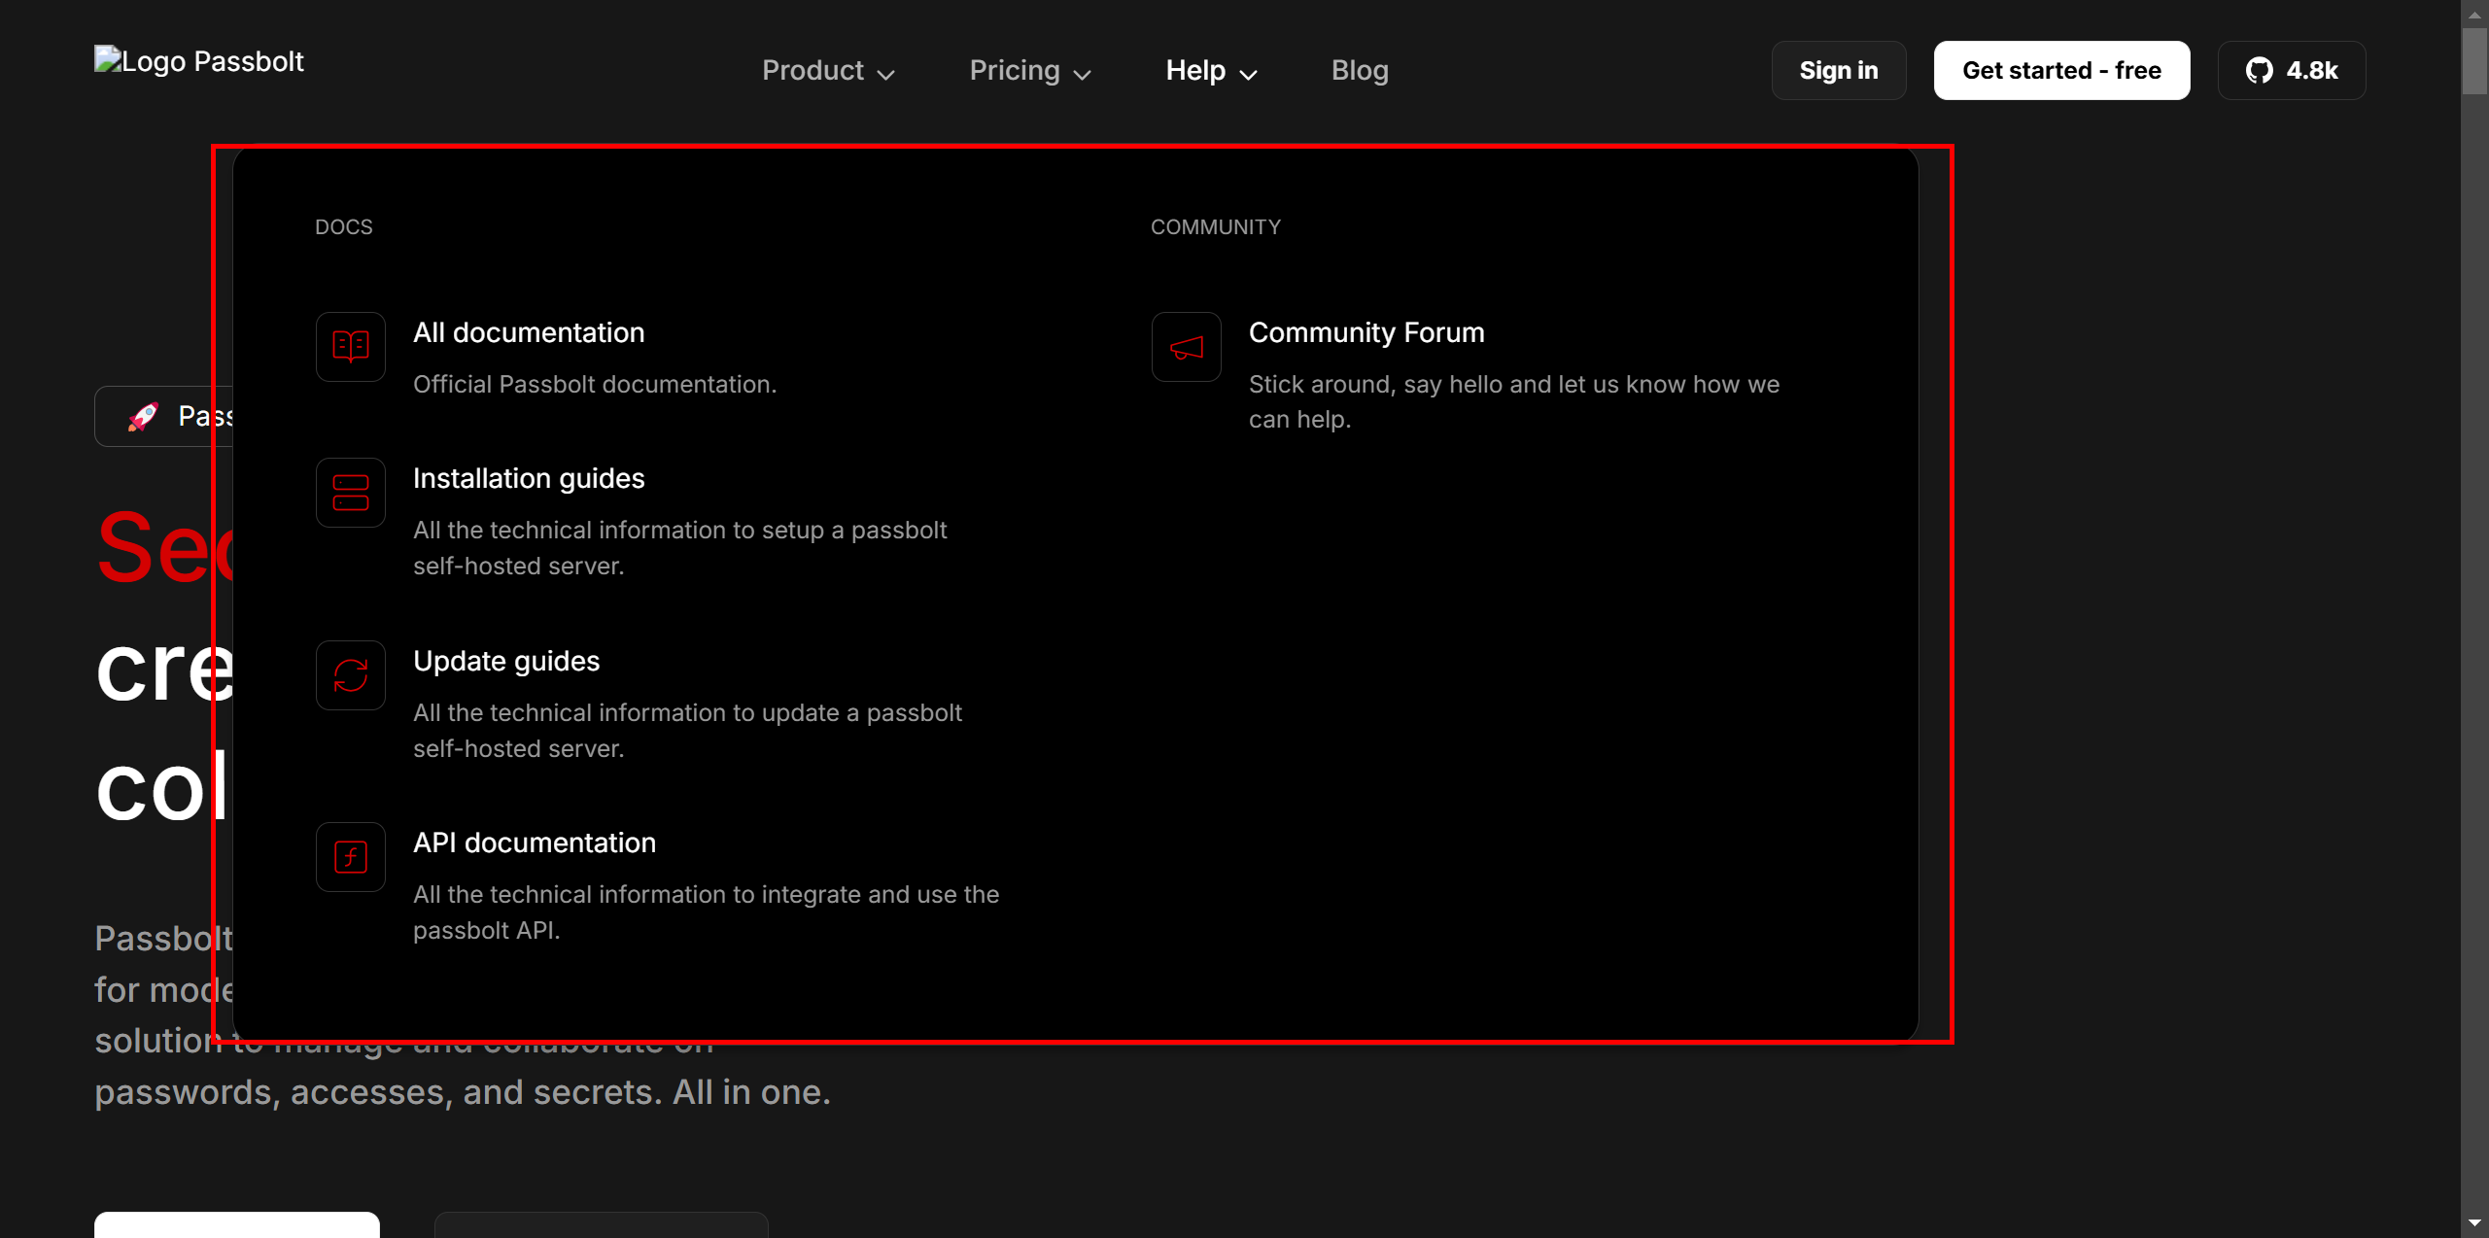Click the Sign in button
The height and width of the screenshot is (1238, 2489).
click(1837, 71)
